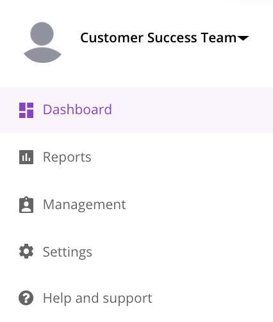
Task: Expand the Customer Success Team dropdown arrow
Action: click(244, 38)
